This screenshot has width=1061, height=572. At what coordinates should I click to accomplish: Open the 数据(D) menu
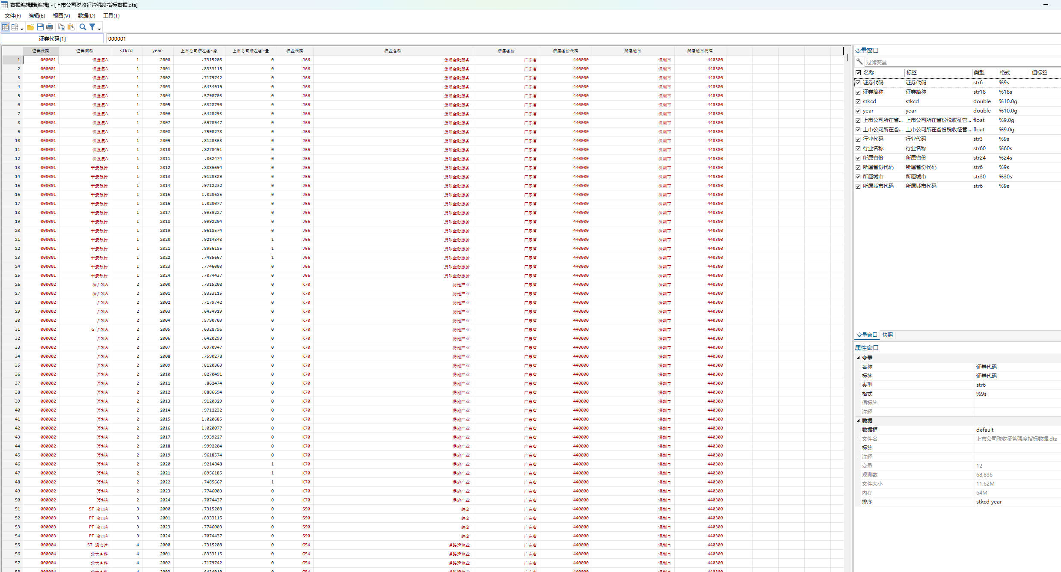click(86, 16)
